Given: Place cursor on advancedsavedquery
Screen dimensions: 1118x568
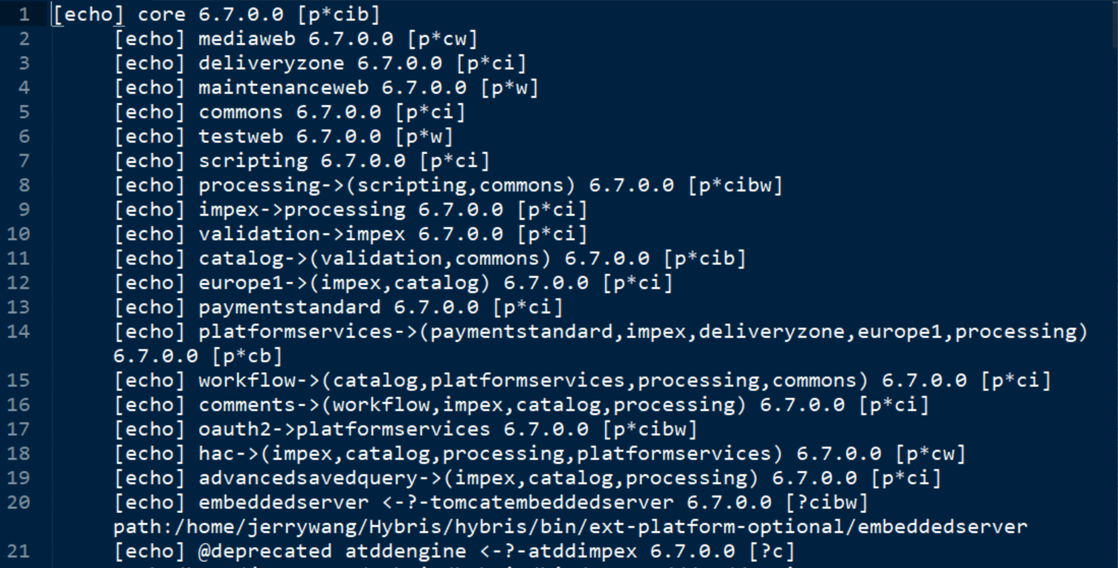Looking at the screenshot, I should 308,478.
